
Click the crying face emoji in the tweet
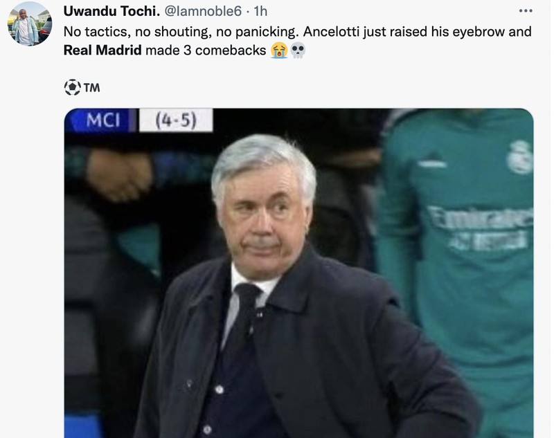[x=280, y=51]
